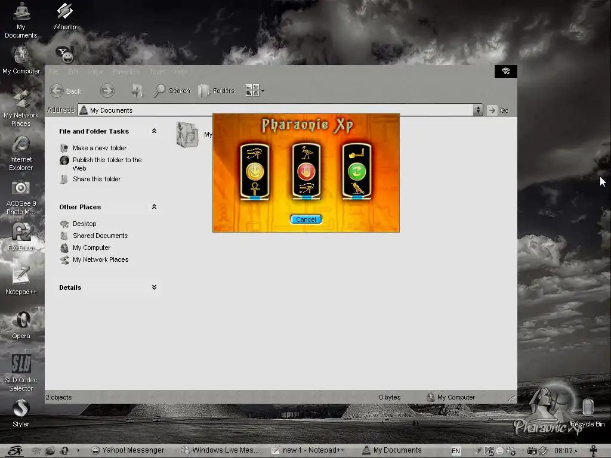Go to Desktop under Other Places
The width and height of the screenshot is (611, 458).
[x=85, y=224]
